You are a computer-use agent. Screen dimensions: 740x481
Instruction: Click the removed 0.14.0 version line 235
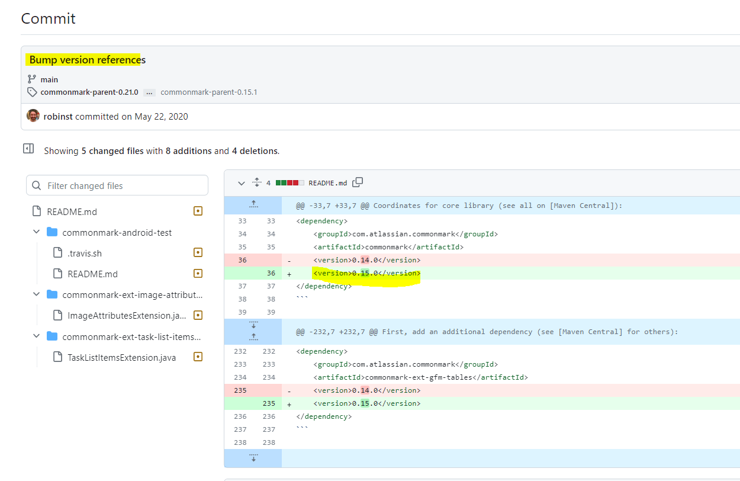coord(367,390)
